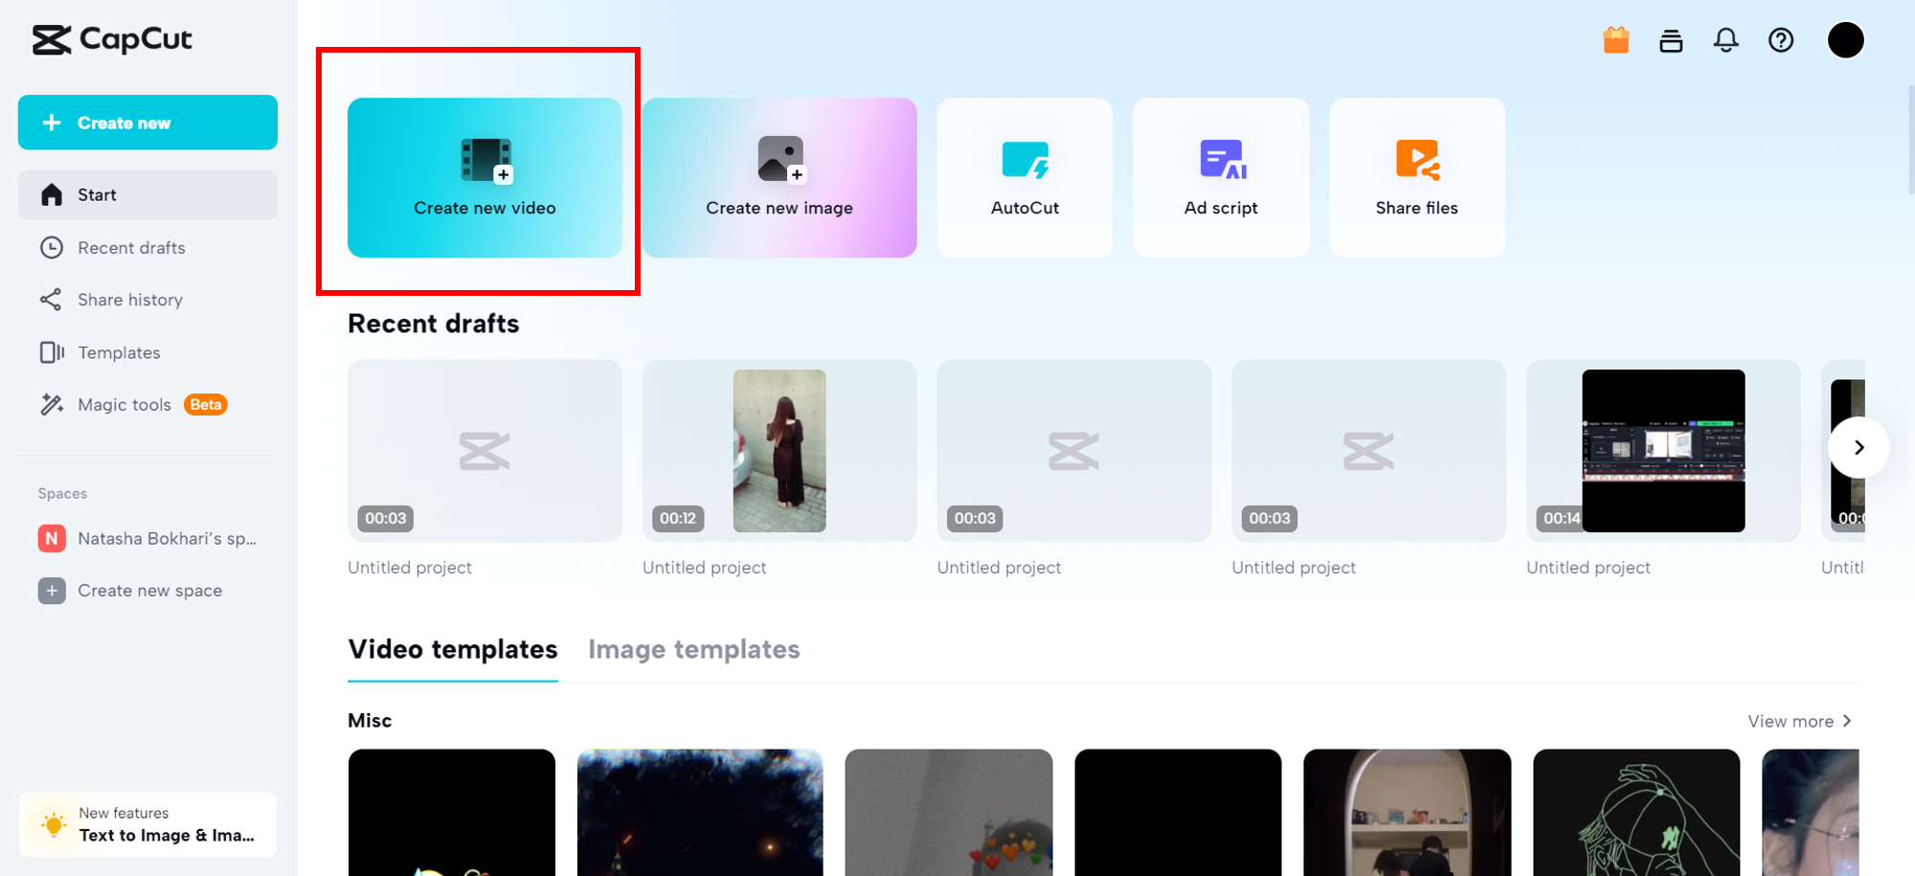Screen dimensions: 1915x876
Task: Open Natasha Bokhari's space
Action: click(x=153, y=538)
